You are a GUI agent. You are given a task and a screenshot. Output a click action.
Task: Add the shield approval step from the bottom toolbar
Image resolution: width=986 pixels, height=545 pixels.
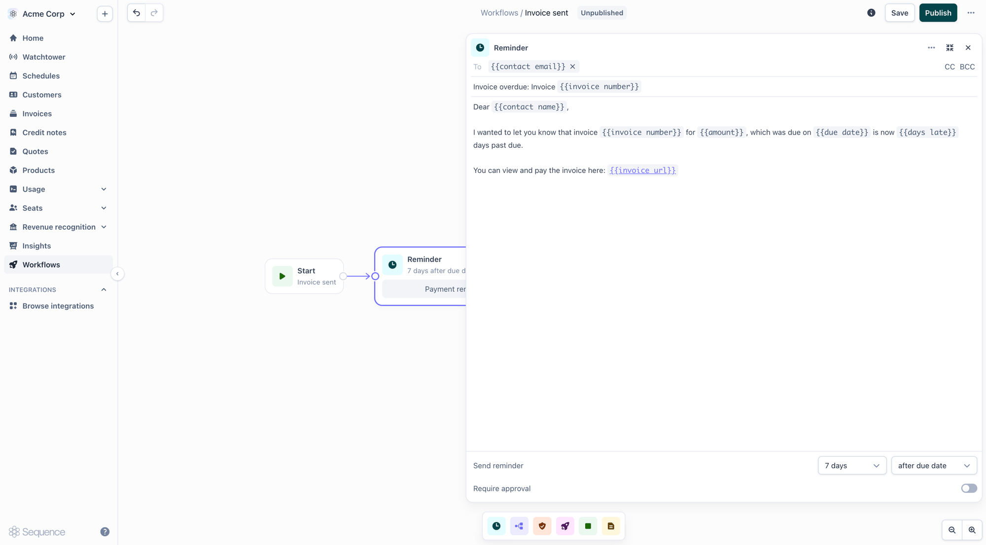coord(542,526)
